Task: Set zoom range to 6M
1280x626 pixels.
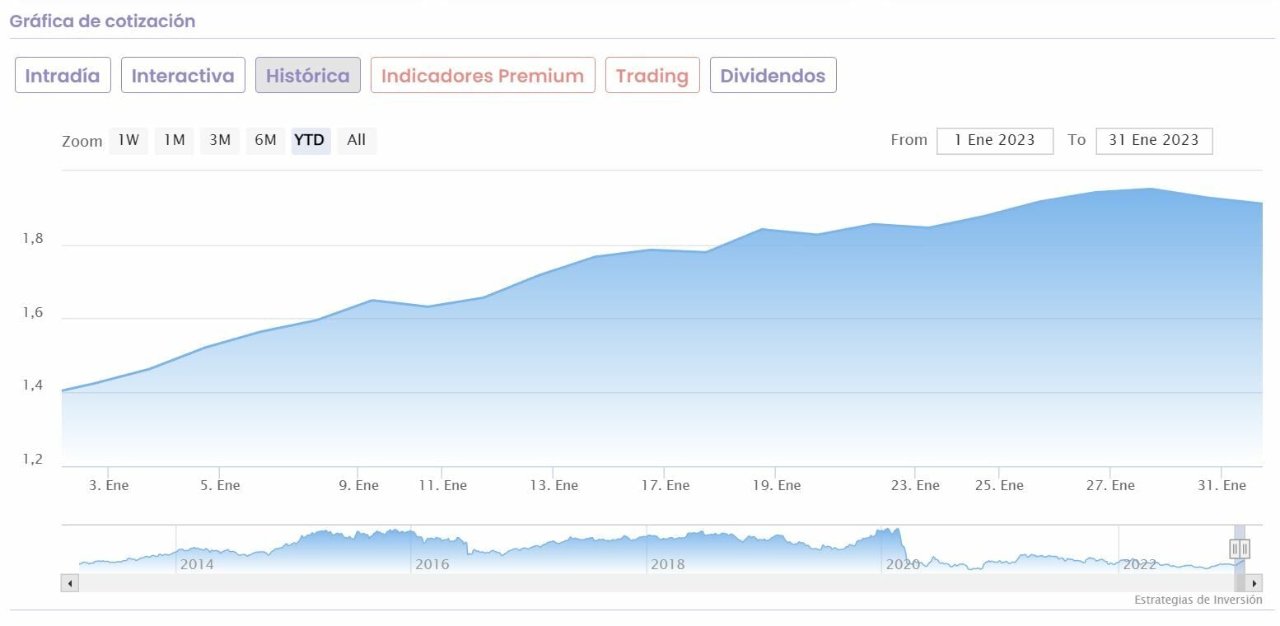Action: click(x=265, y=140)
